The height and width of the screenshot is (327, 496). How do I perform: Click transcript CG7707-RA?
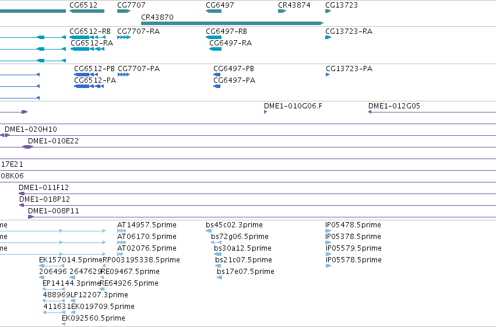click(124, 37)
